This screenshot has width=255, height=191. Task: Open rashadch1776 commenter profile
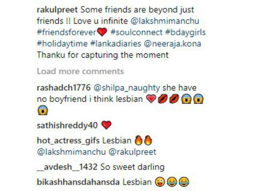tap(64, 88)
